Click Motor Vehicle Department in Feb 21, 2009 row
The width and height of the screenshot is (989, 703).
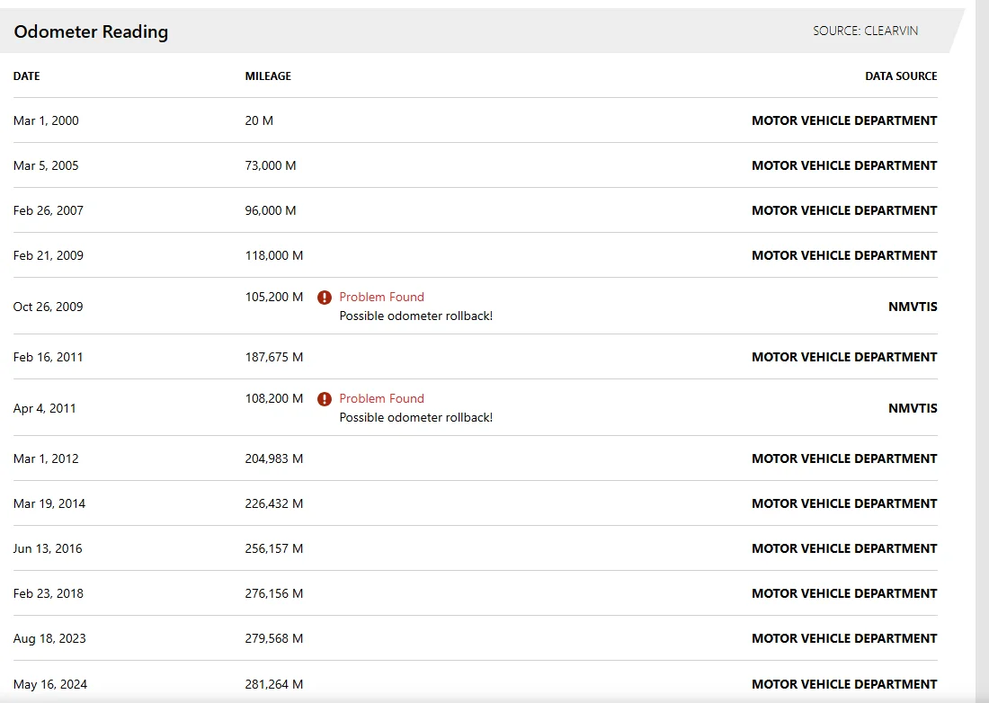(844, 255)
